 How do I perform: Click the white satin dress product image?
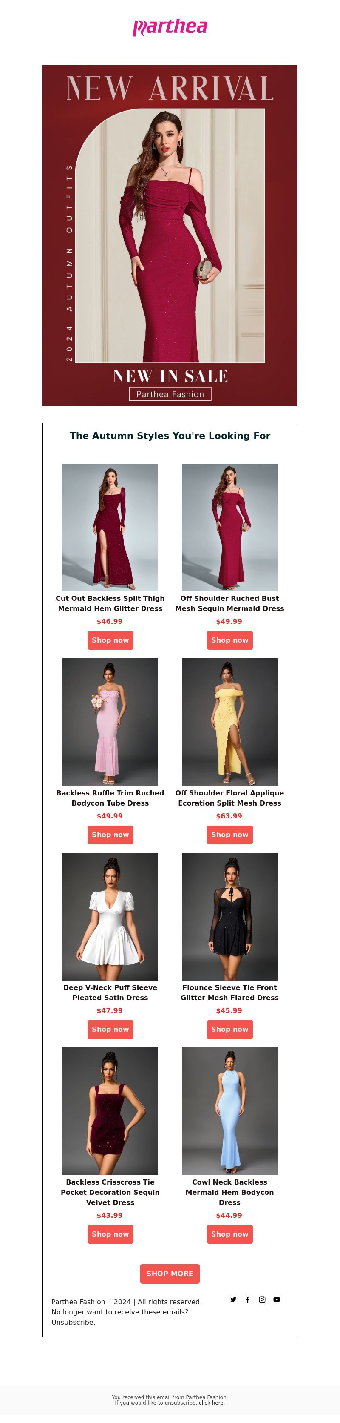[110, 916]
